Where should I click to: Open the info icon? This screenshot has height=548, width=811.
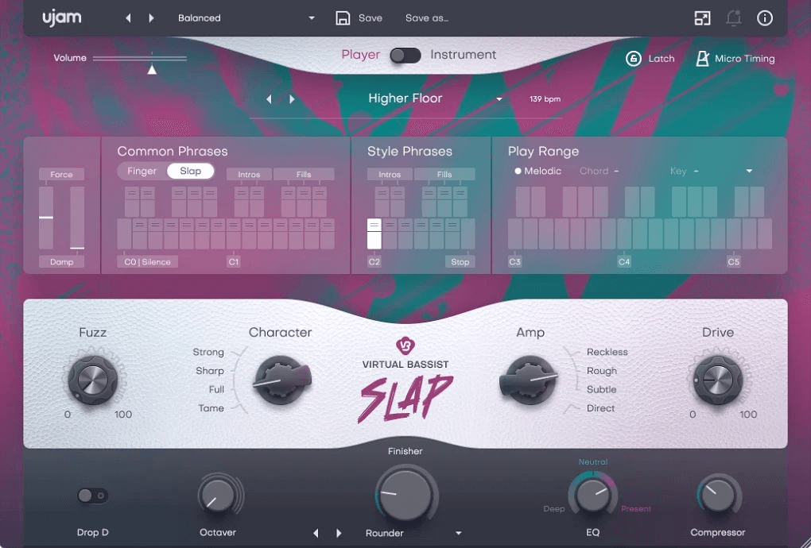coord(764,18)
